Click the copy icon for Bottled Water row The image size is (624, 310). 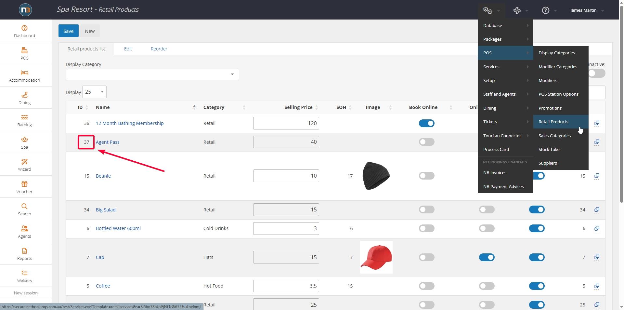tap(597, 228)
